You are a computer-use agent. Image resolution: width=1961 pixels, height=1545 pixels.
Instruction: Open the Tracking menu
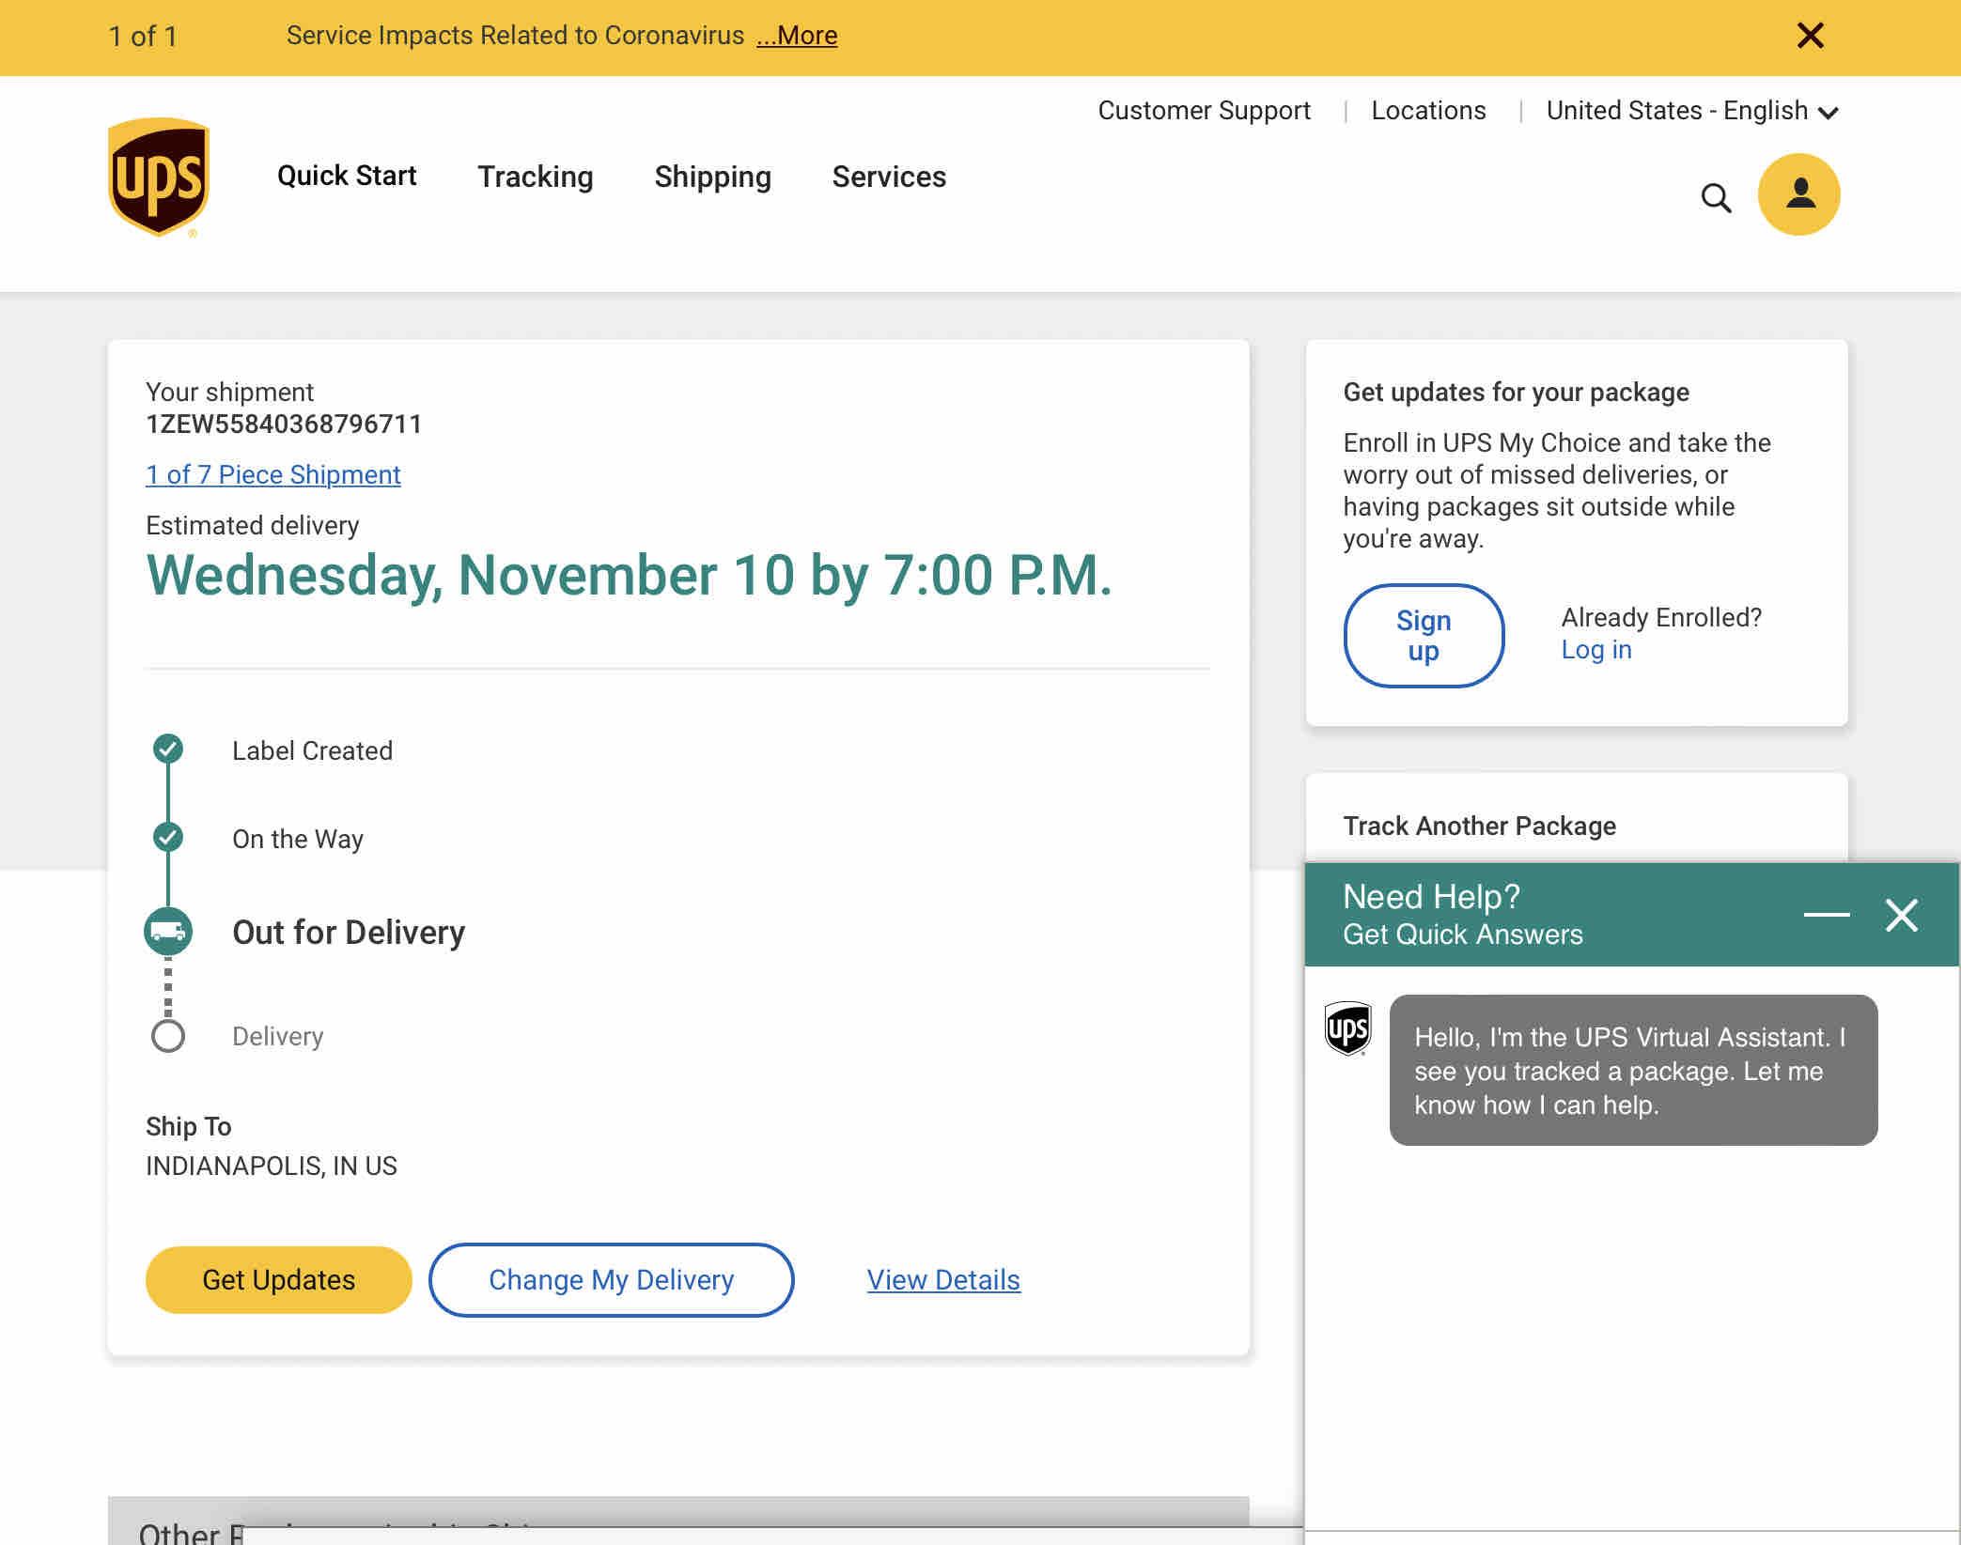tap(535, 177)
